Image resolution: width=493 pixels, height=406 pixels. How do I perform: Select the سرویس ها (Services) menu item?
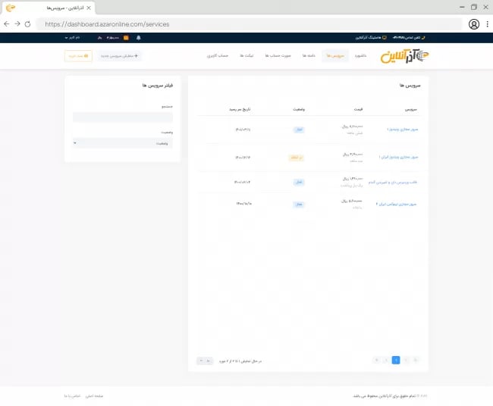[x=335, y=55]
